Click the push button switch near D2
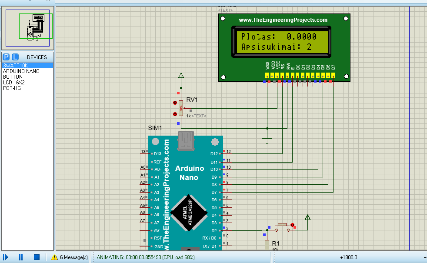 pyautogui.click(x=282, y=228)
